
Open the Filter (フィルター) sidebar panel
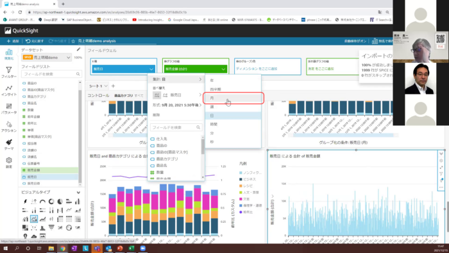(x=9, y=72)
